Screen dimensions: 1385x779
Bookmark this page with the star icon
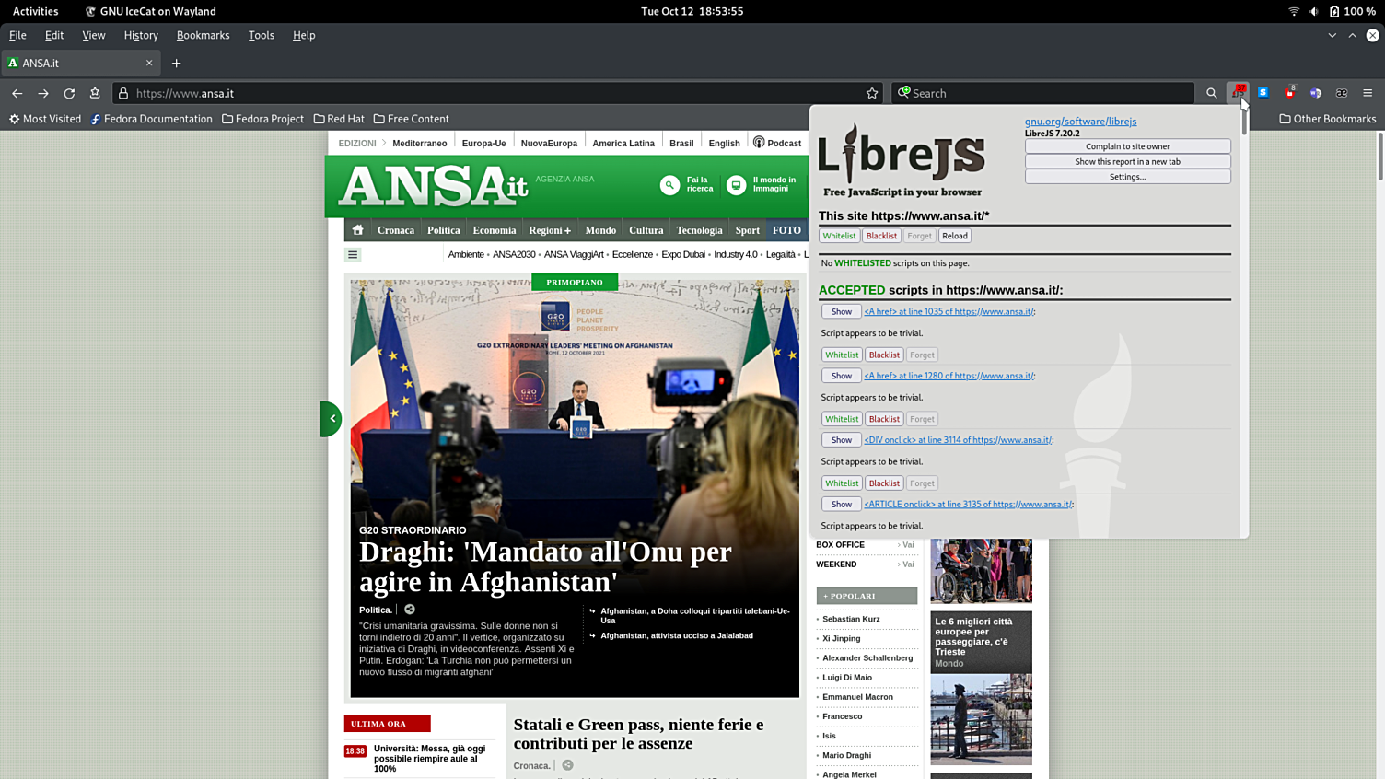tap(872, 93)
